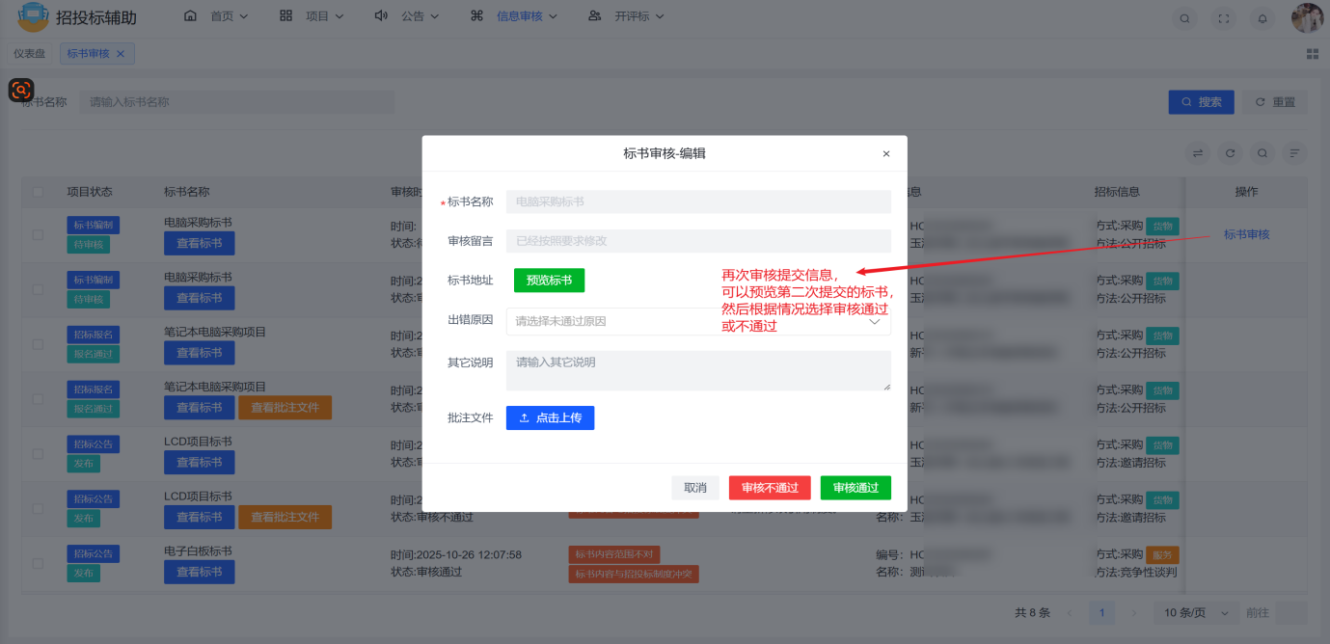This screenshot has height=644, width=1330.
Task: Open the 10条/页 page size dropdown
Action: tap(1195, 611)
